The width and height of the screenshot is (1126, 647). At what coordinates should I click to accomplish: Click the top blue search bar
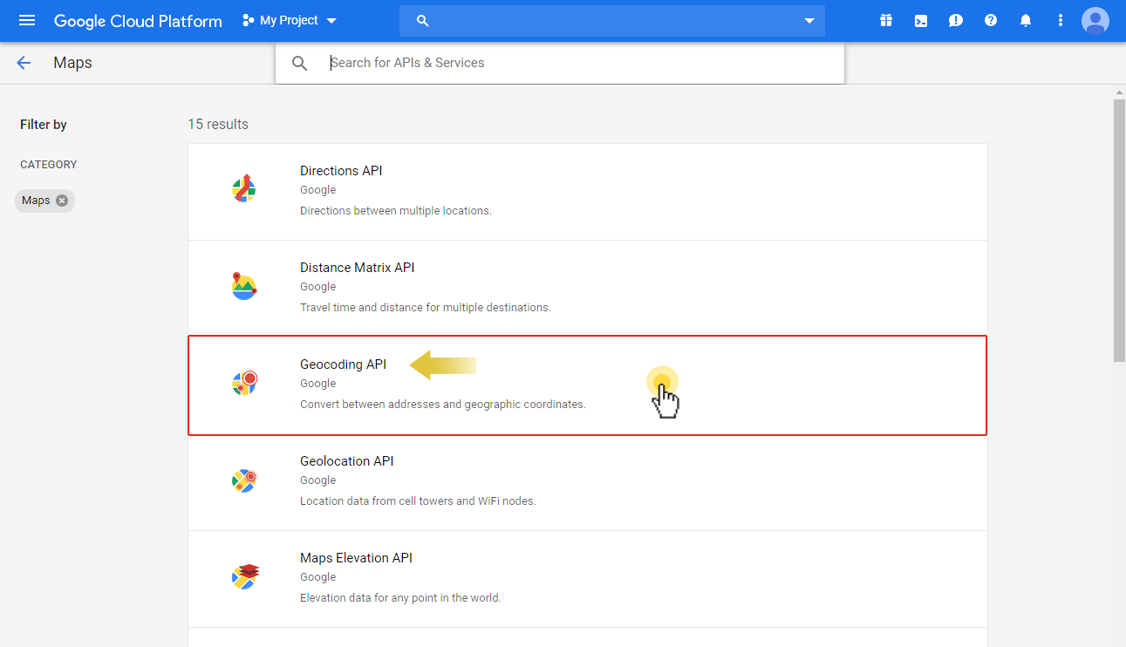click(x=612, y=20)
